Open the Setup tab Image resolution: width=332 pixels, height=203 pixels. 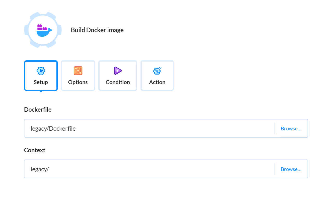point(41,76)
